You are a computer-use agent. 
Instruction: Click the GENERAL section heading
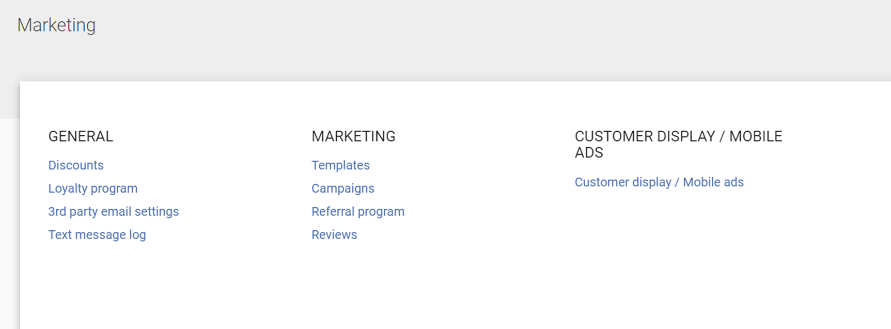(81, 136)
